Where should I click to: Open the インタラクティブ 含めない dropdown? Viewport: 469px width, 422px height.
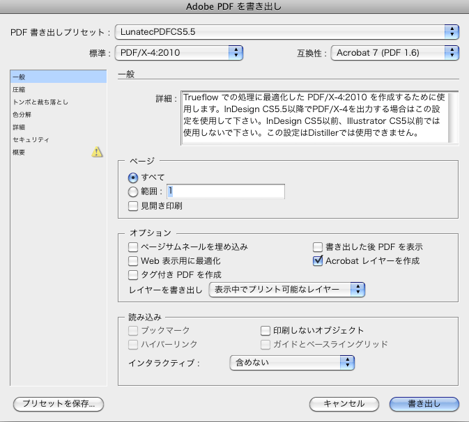coord(292,363)
